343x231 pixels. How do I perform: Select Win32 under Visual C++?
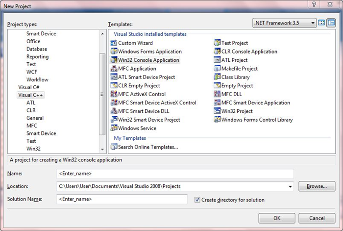33,149
